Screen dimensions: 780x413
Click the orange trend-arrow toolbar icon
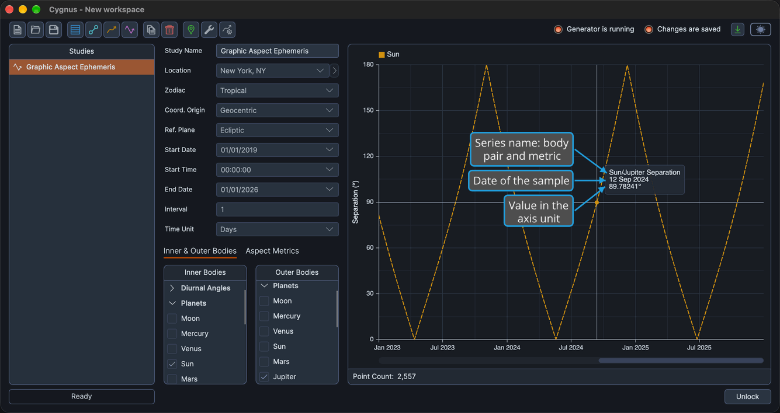pos(112,30)
